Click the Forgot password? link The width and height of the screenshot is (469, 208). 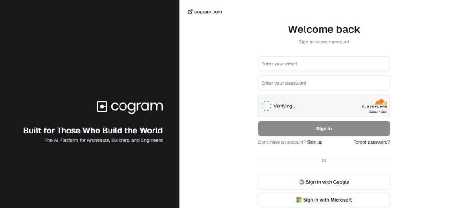tap(371, 142)
